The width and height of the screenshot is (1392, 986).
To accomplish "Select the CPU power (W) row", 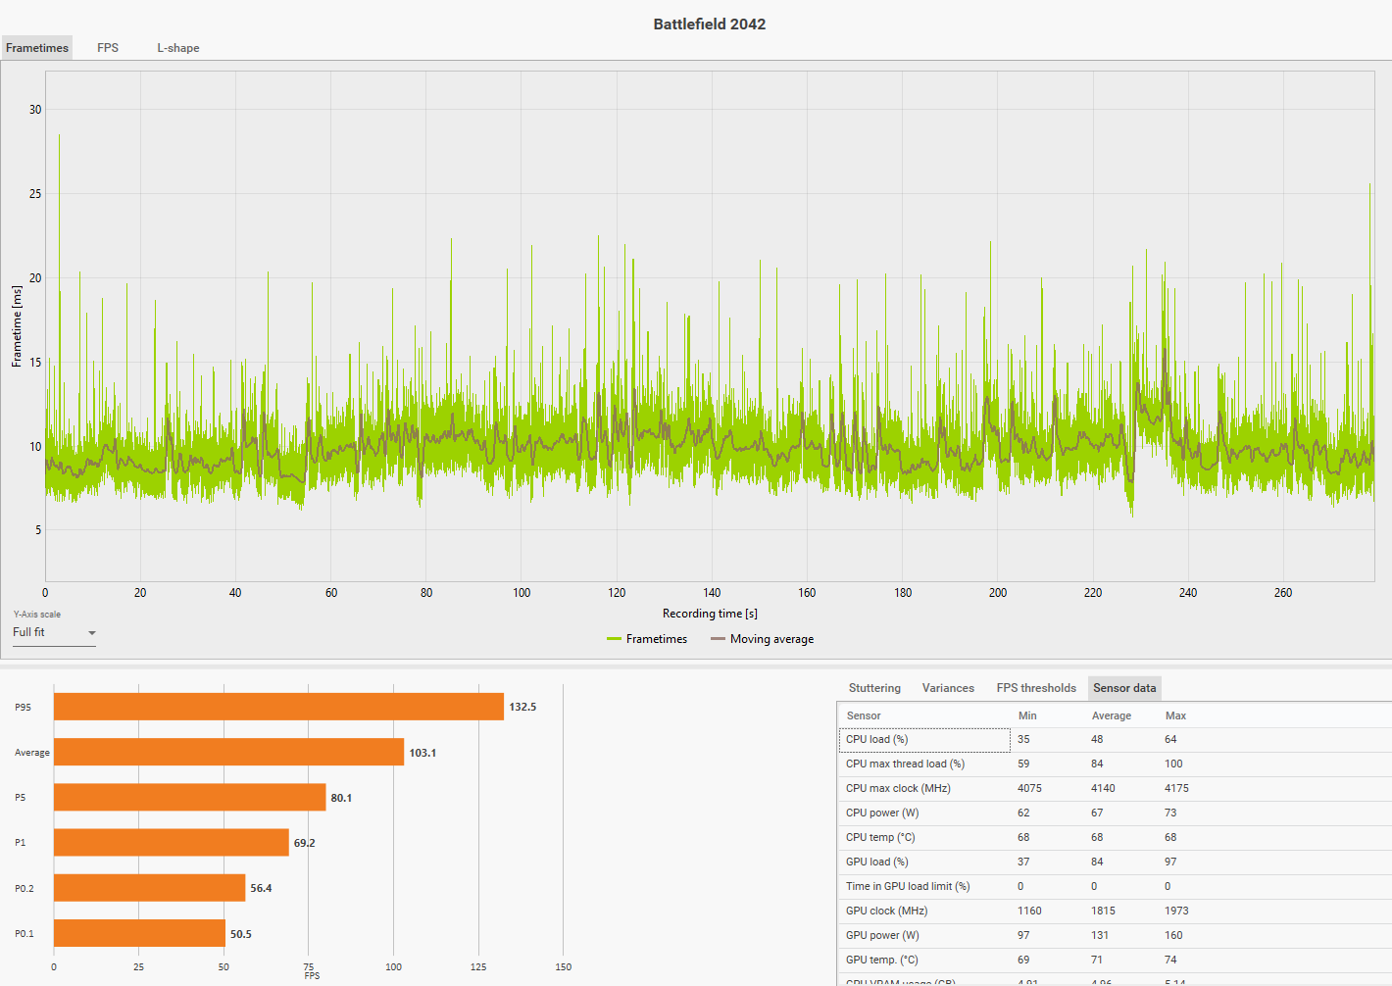I will [x=1115, y=813].
